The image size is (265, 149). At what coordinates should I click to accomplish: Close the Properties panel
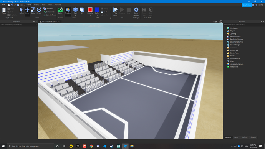click(36, 22)
